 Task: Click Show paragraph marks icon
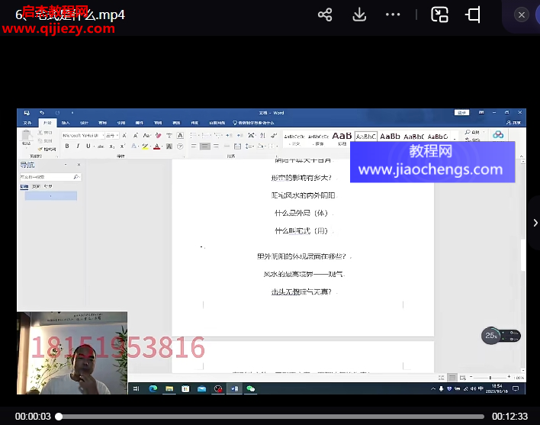(x=274, y=135)
